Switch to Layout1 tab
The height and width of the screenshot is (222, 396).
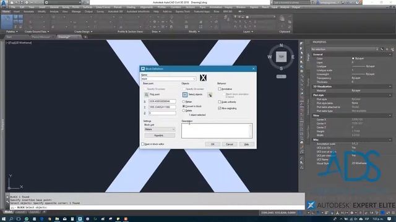[x=20, y=212]
